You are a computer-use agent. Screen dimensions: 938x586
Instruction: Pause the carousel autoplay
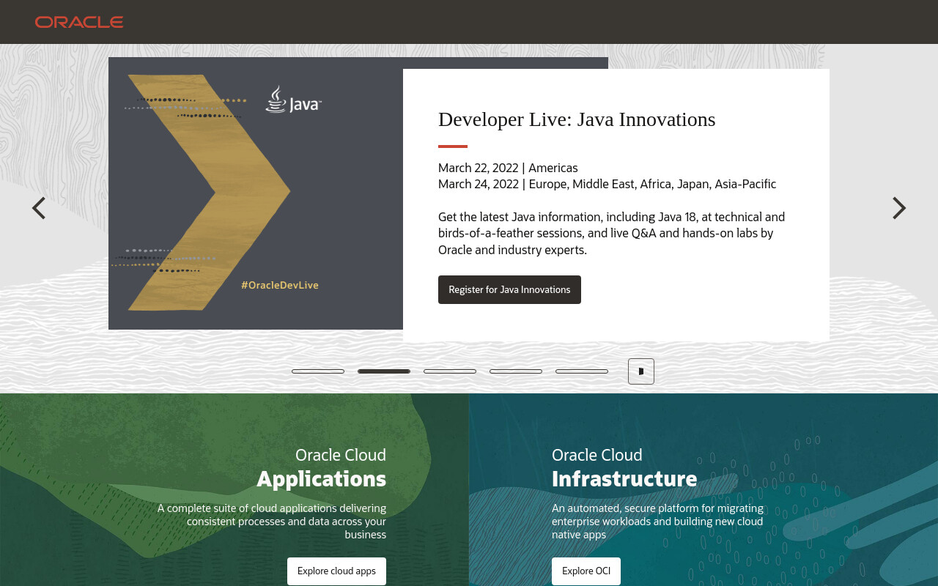coord(641,371)
